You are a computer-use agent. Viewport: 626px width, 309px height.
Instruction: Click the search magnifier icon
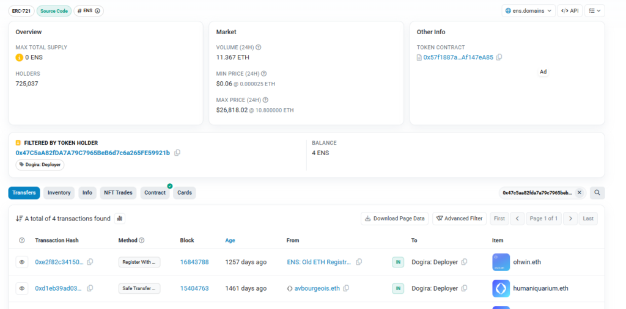click(x=597, y=192)
